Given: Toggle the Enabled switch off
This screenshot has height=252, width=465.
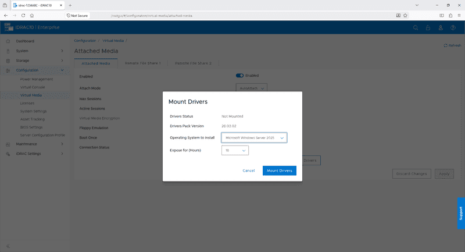Looking at the screenshot, I should (x=239, y=76).
